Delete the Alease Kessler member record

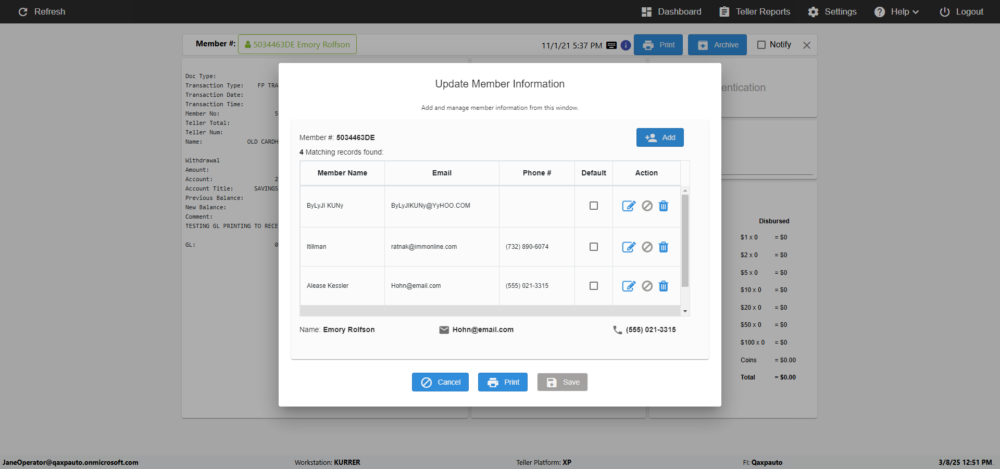664,286
